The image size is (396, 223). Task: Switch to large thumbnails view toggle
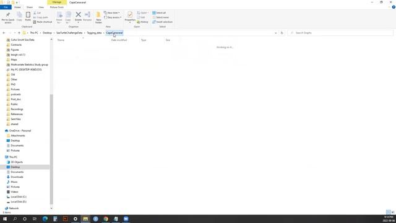pos(393,212)
